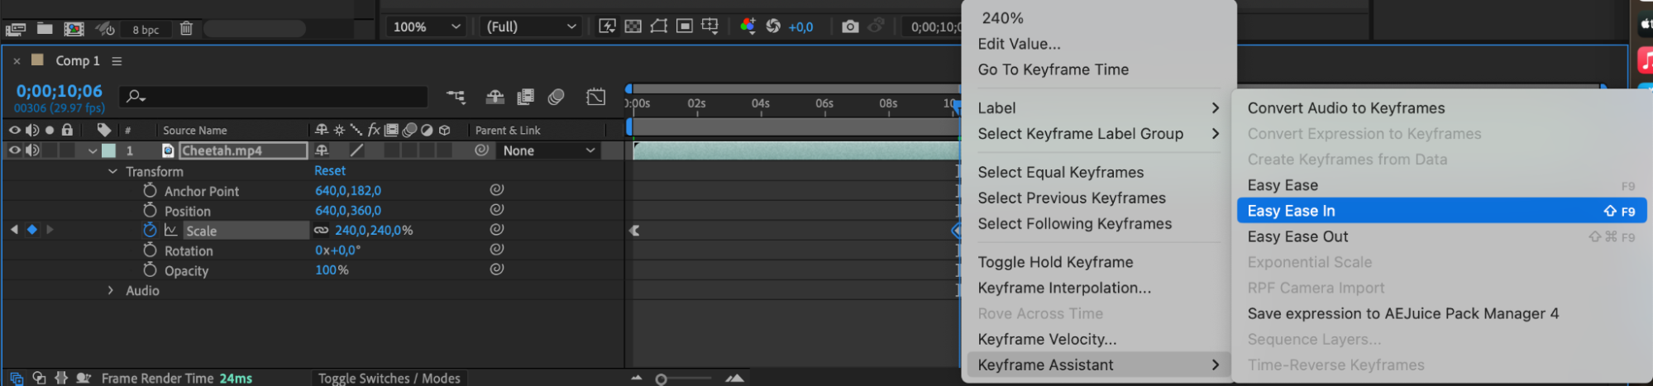Toggle the Scale constrain proportions link
1653x386 pixels.
pyautogui.click(x=321, y=231)
